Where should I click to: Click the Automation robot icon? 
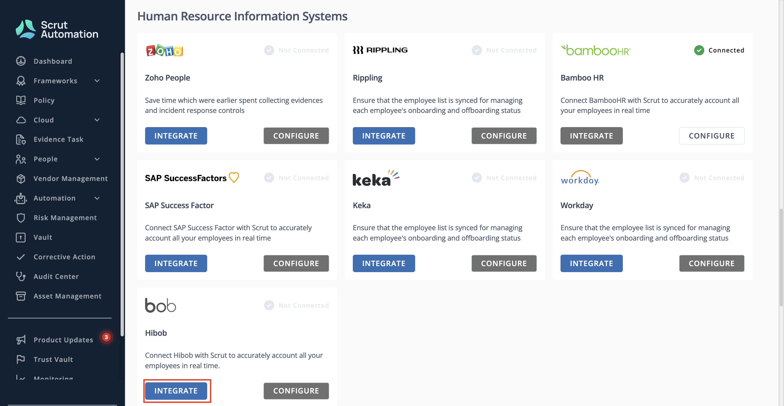[21, 198]
